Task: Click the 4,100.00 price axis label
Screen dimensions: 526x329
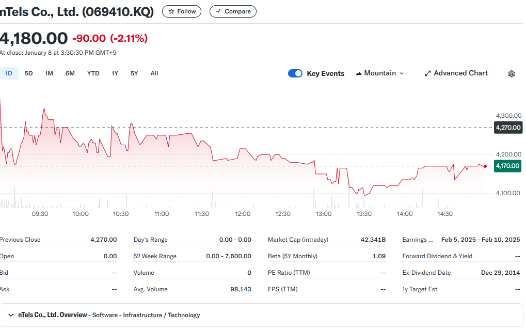Action: [508, 193]
